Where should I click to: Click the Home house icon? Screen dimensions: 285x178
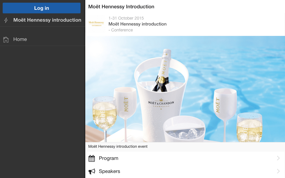(6, 39)
